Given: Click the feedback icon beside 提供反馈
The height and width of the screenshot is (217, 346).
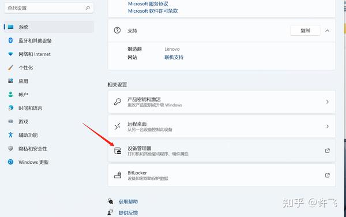Looking at the screenshot, I should click(x=110, y=212).
